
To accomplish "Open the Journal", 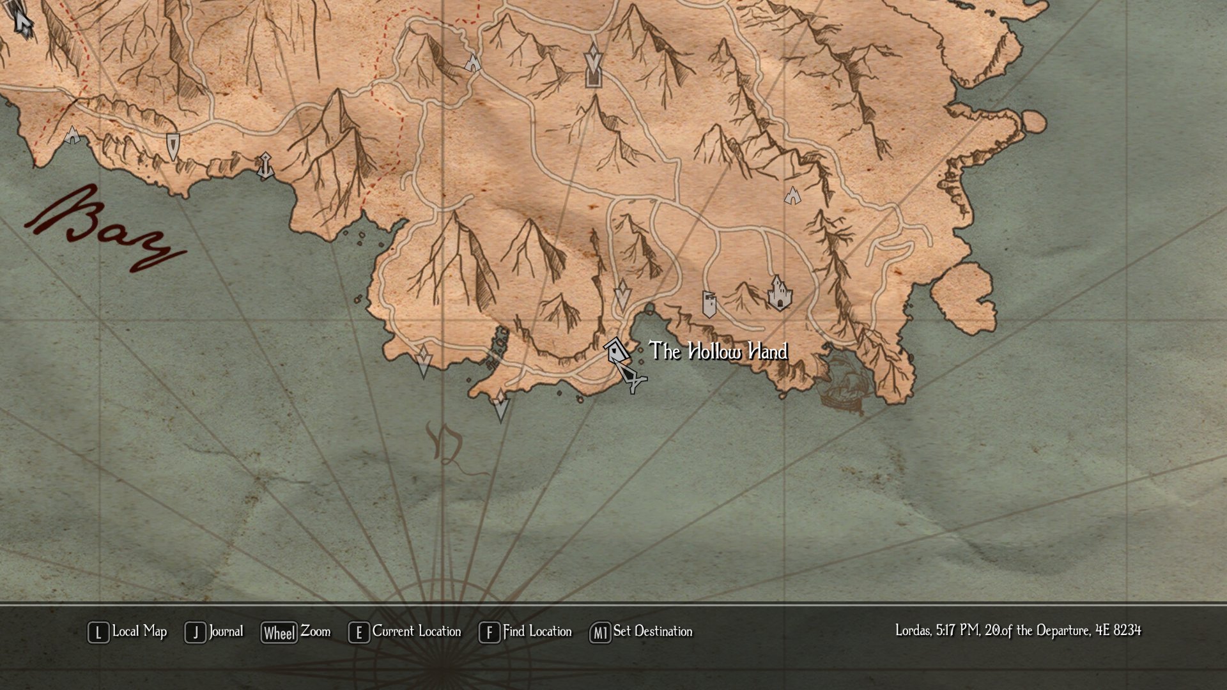I will coord(214,632).
